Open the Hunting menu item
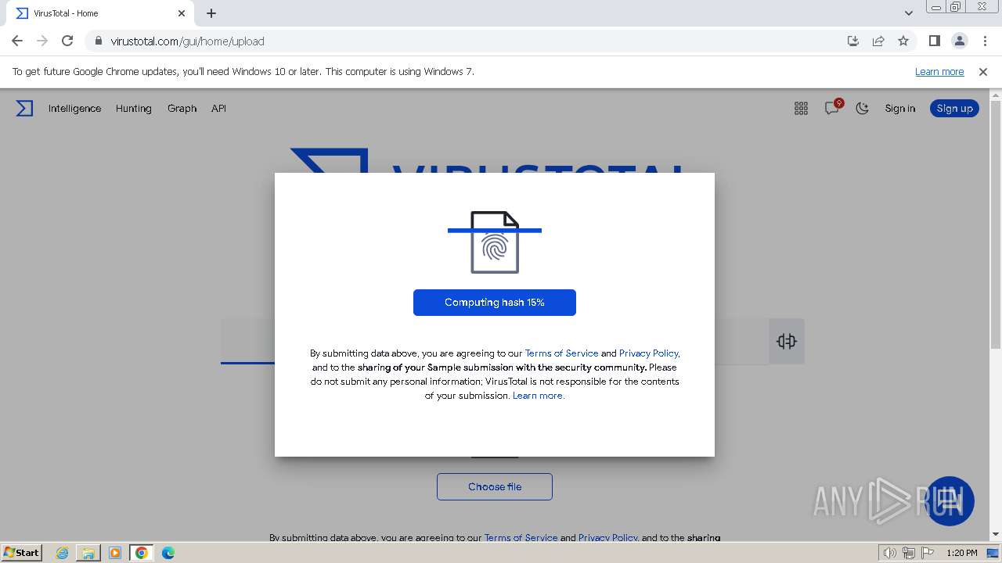1002x563 pixels. coord(134,109)
